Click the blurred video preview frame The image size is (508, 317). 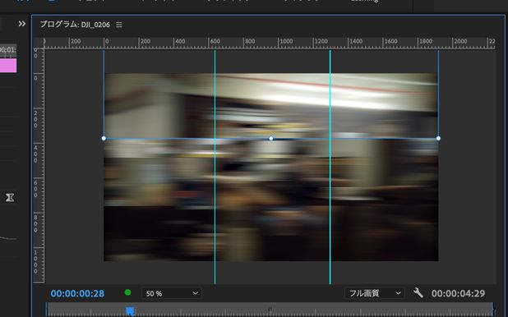coord(270,167)
